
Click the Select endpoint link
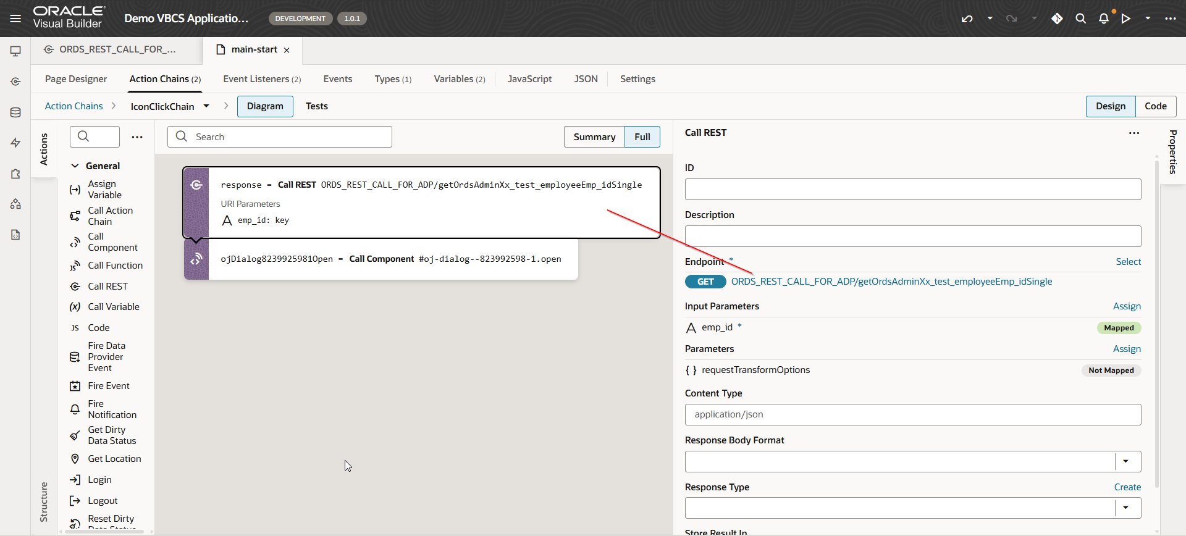1128,262
